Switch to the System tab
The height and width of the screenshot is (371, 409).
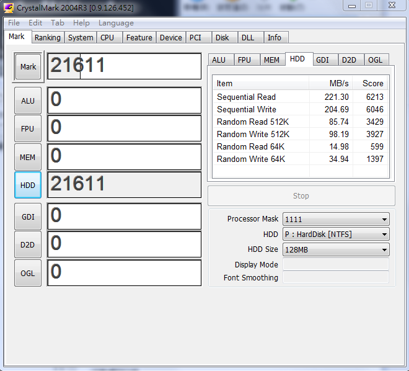(x=81, y=38)
